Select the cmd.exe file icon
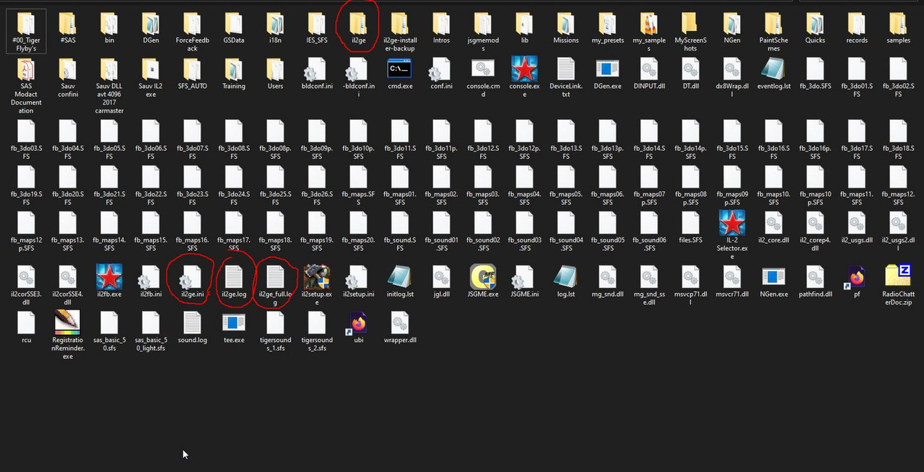The width and height of the screenshot is (924, 472). coord(400,70)
